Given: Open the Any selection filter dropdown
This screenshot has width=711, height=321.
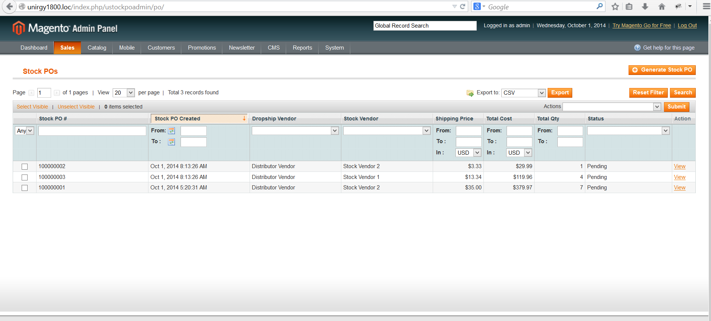Looking at the screenshot, I should coord(25,131).
